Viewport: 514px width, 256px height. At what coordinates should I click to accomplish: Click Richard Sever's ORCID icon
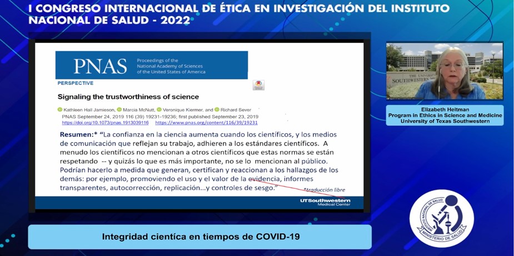click(217, 109)
